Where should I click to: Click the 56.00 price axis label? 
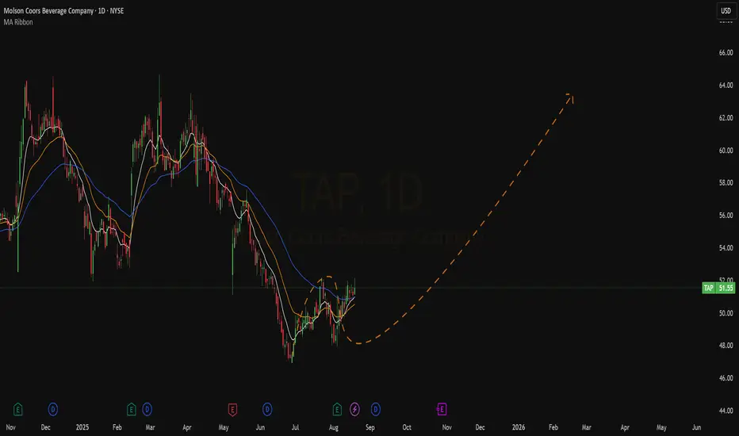pyautogui.click(x=726, y=216)
